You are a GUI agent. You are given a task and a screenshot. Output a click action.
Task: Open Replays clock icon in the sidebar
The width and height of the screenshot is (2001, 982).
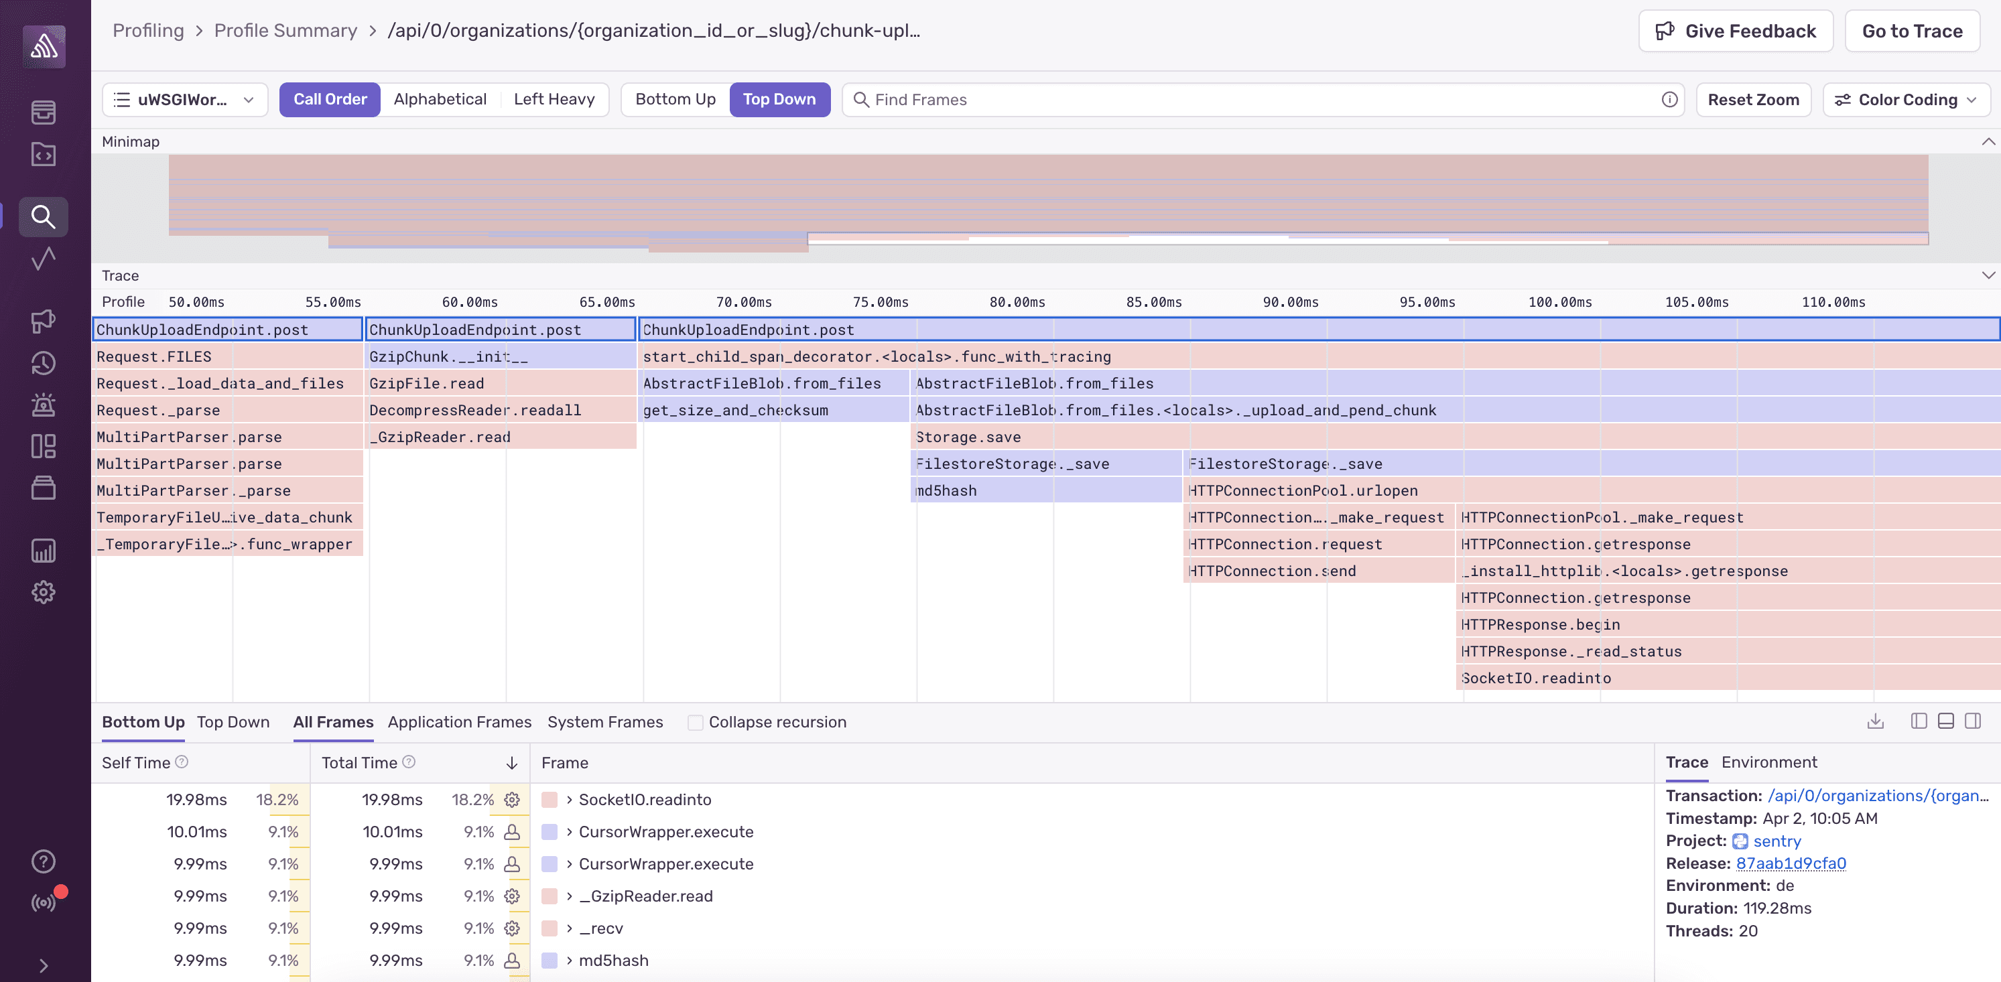(44, 362)
